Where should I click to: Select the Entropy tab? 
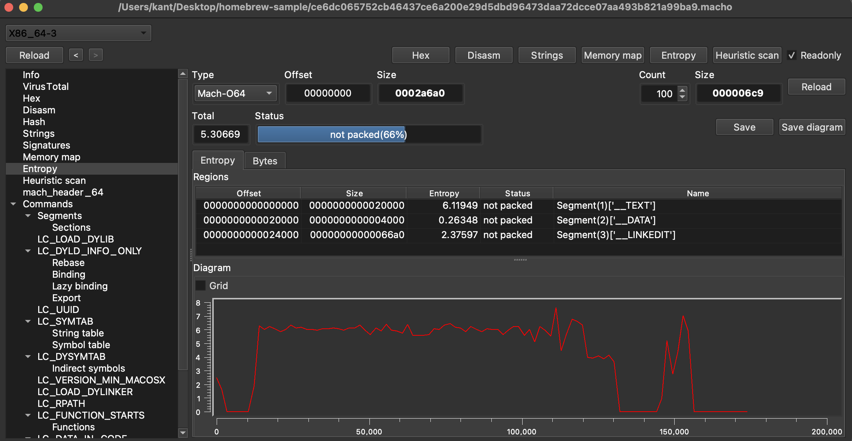pos(218,160)
